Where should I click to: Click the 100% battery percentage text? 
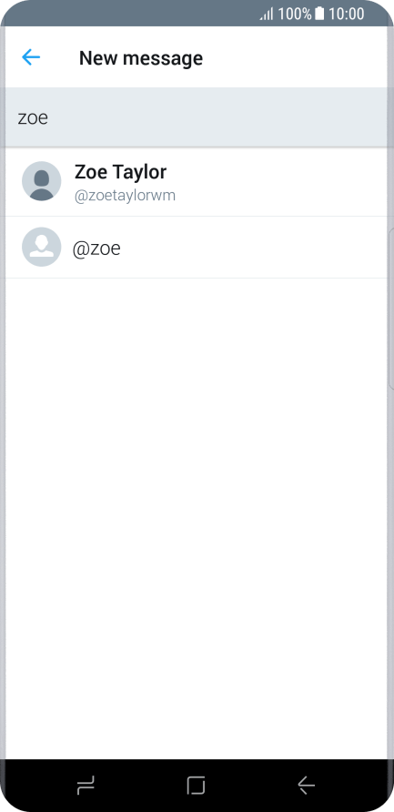295,14
